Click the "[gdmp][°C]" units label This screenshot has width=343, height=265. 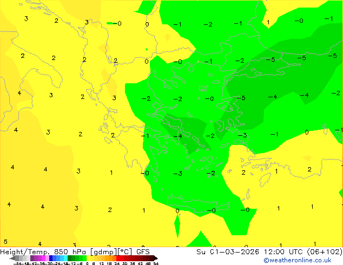pos(111,252)
